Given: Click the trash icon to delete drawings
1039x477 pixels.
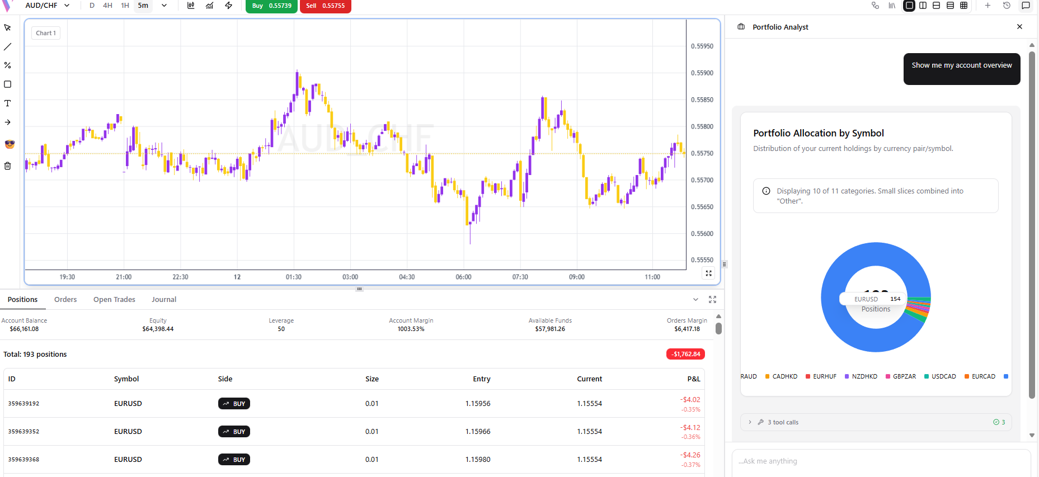Looking at the screenshot, I should click(8, 166).
